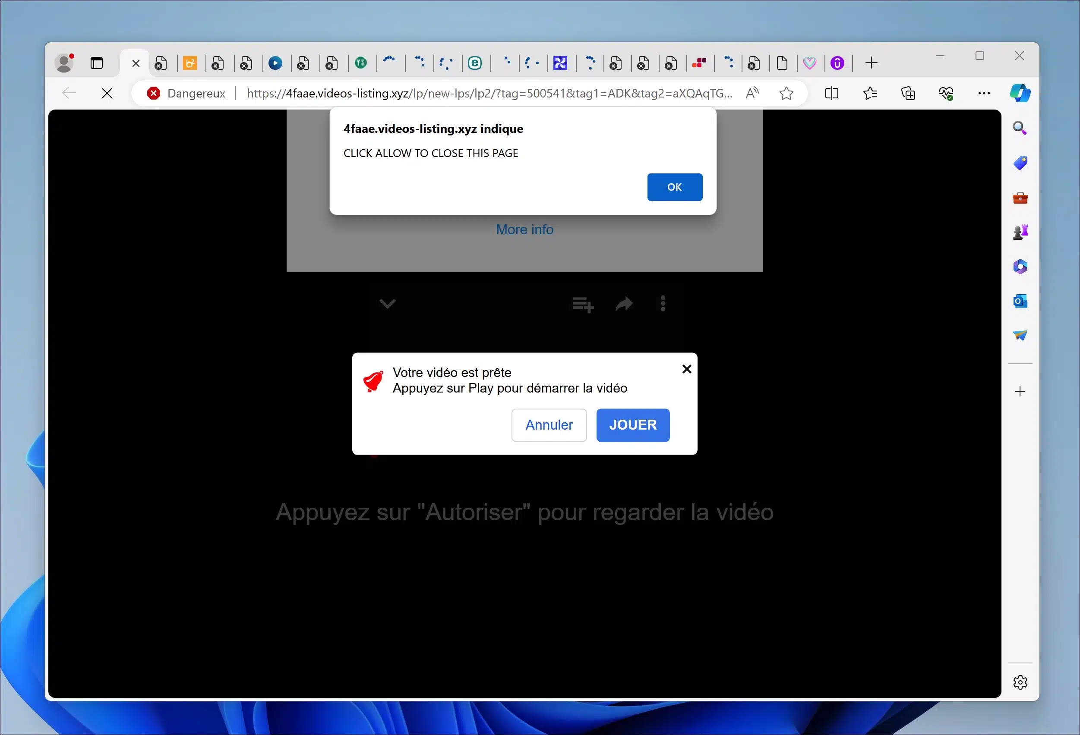Viewport: 1080px width, 735px height.
Task: Click OK in the videos-listing.xyz alert
Action: [674, 187]
